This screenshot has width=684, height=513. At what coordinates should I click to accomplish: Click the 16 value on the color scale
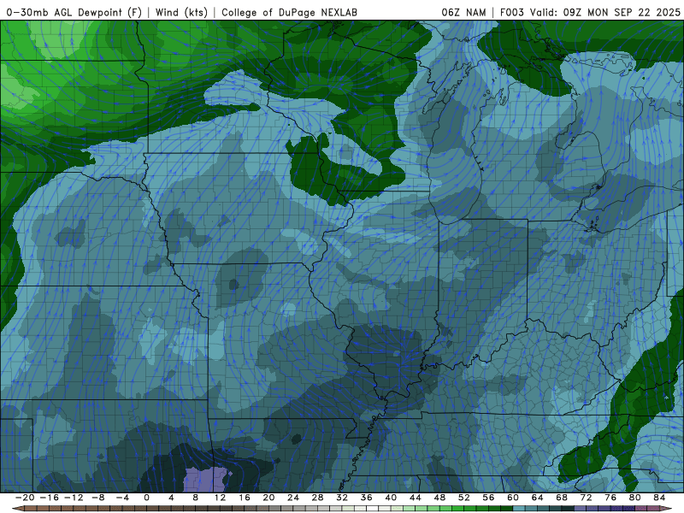point(245,498)
